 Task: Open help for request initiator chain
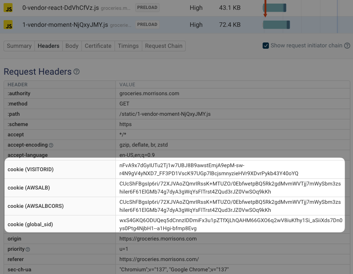click(347, 46)
